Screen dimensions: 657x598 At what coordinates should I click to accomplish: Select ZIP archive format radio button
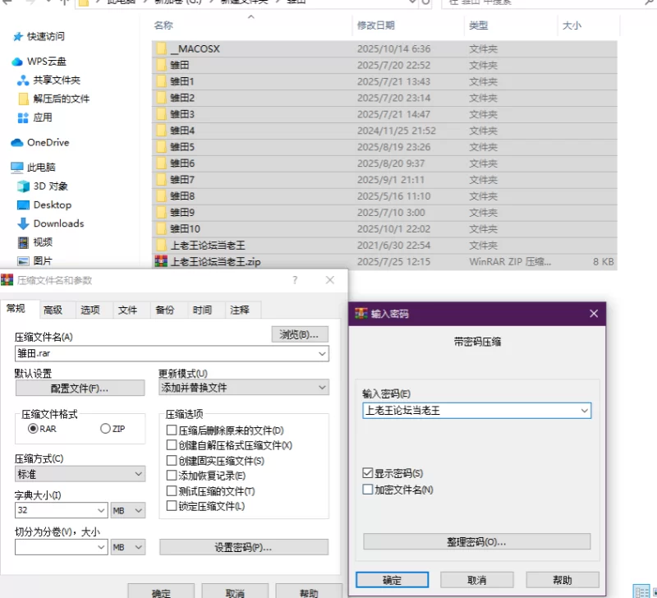[x=106, y=429]
